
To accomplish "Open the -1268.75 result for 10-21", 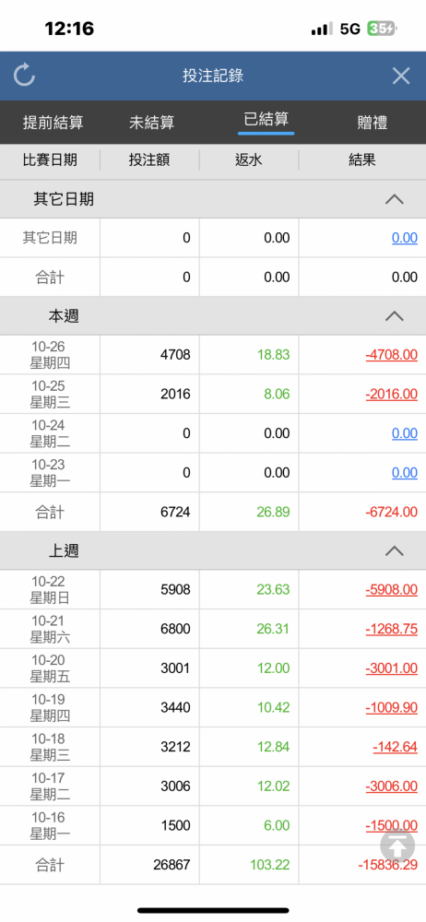I will (x=391, y=629).
